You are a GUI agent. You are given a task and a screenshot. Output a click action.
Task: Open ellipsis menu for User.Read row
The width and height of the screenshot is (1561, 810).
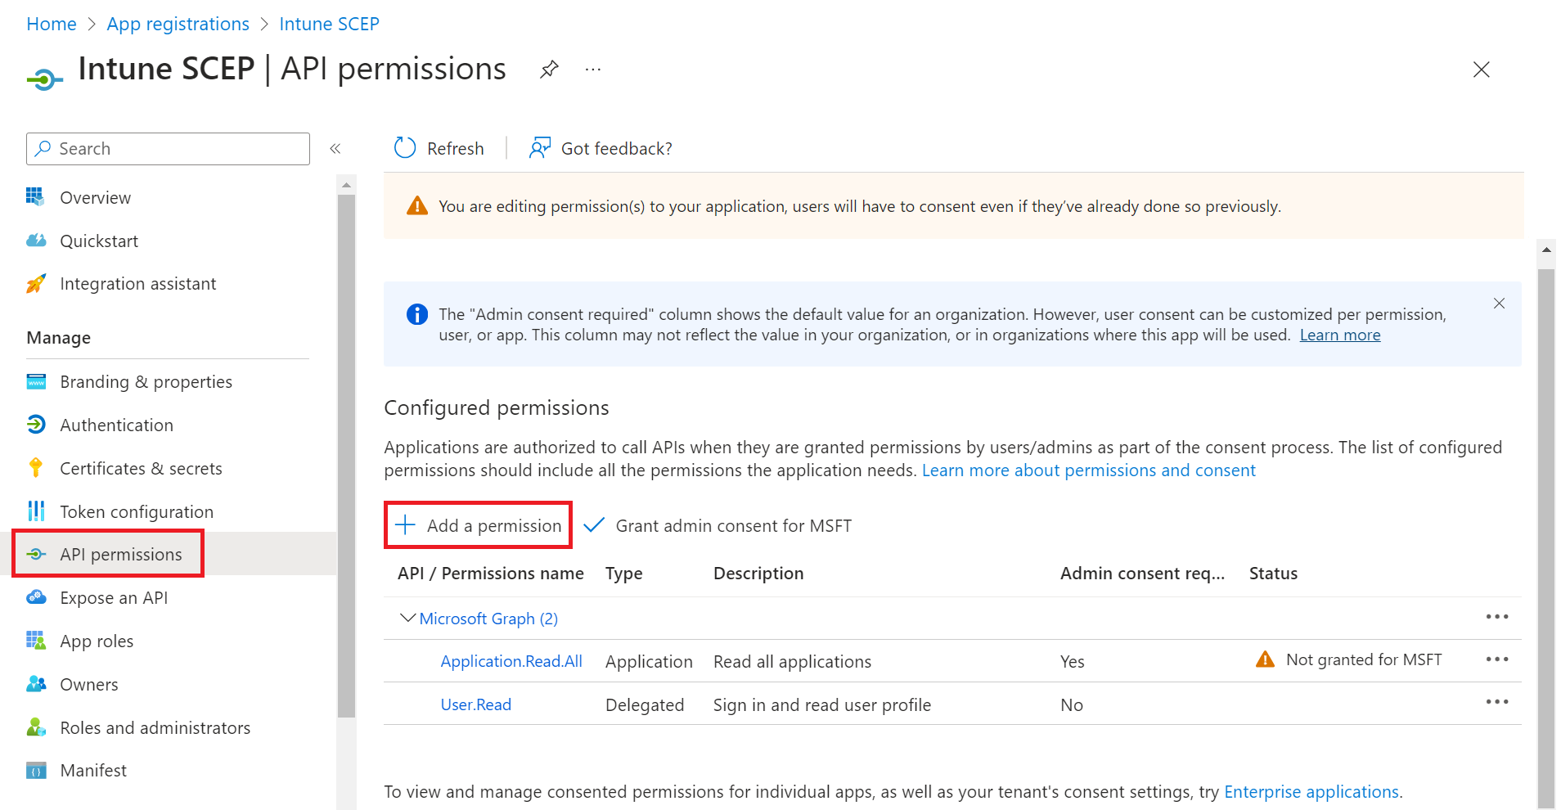(1497, 702)
